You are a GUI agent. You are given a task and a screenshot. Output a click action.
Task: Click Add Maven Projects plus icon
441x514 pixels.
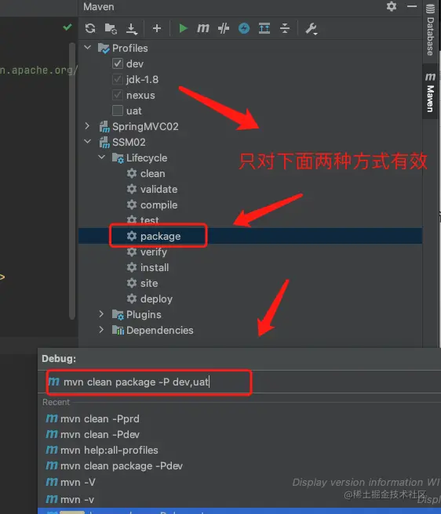[x=157, y=28]
